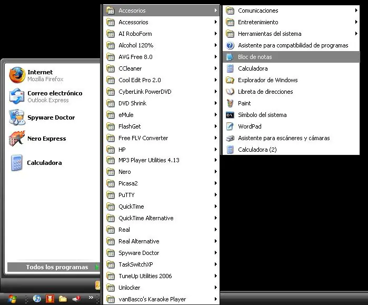The height and width of the screenshot is (305, 368).
Task: Click the program compatibility assistant help icon
Action: [230, 45]
